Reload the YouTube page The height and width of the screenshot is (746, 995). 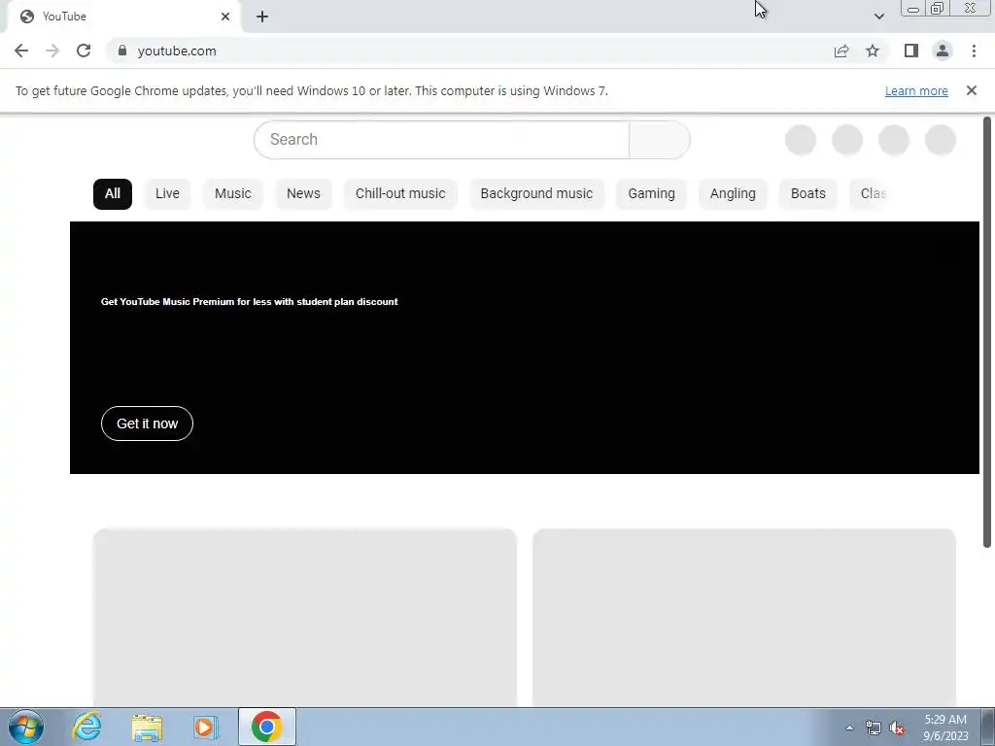84,51
